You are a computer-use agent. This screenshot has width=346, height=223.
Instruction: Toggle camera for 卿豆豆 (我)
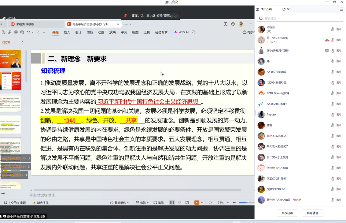click(x=338, y=29)
